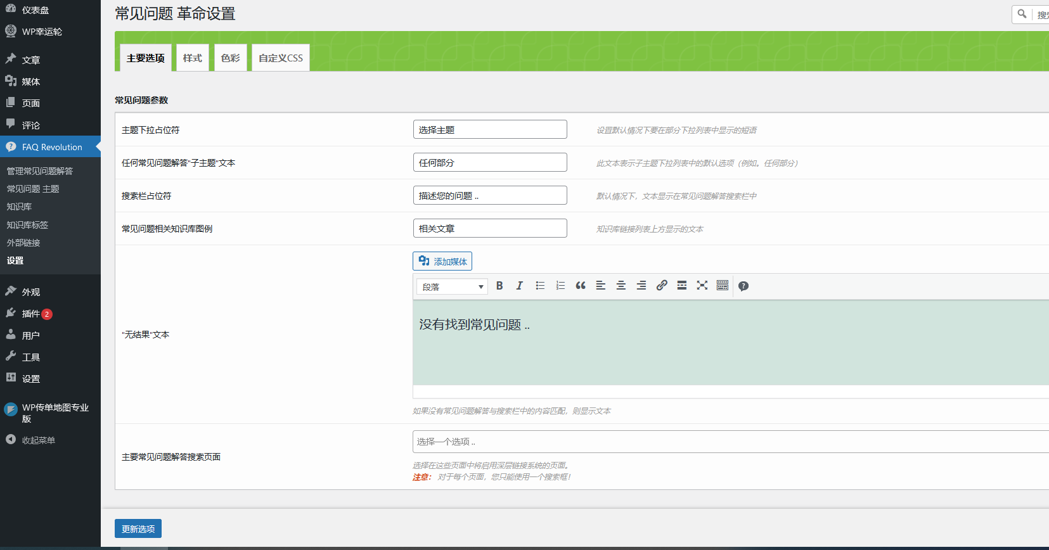1049x550 pixels.
Task: Open editor keyboard shortcuts help
Action: [x=743, y=286]
